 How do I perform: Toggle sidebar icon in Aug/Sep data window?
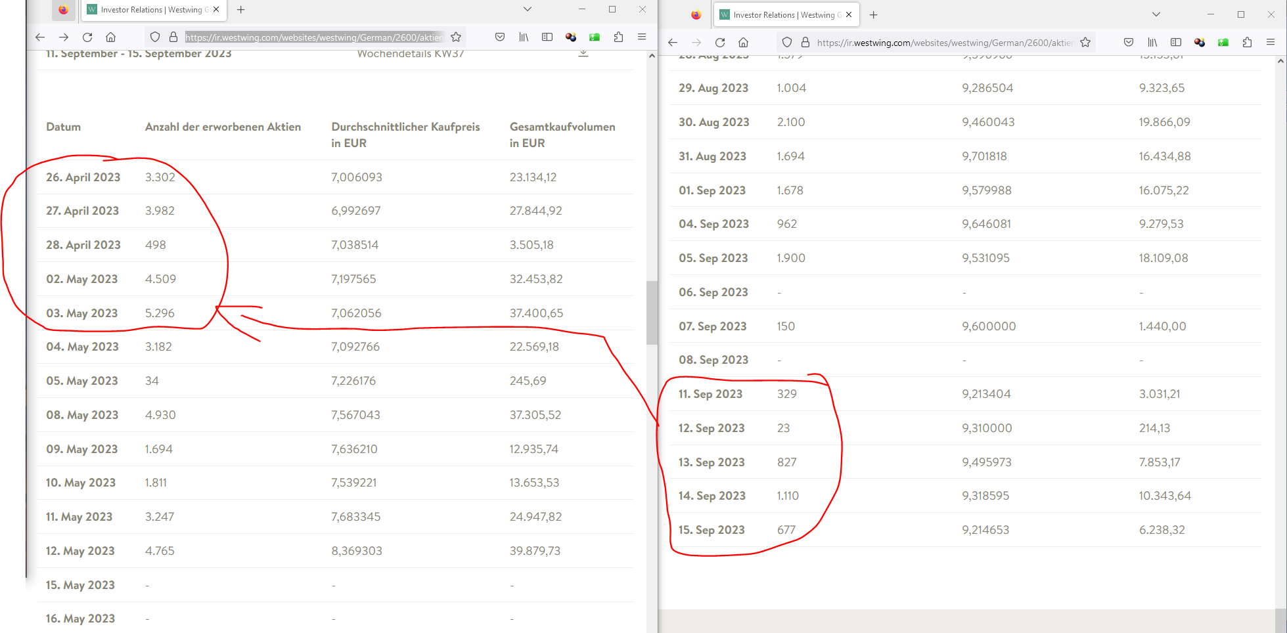[1176, 43]
